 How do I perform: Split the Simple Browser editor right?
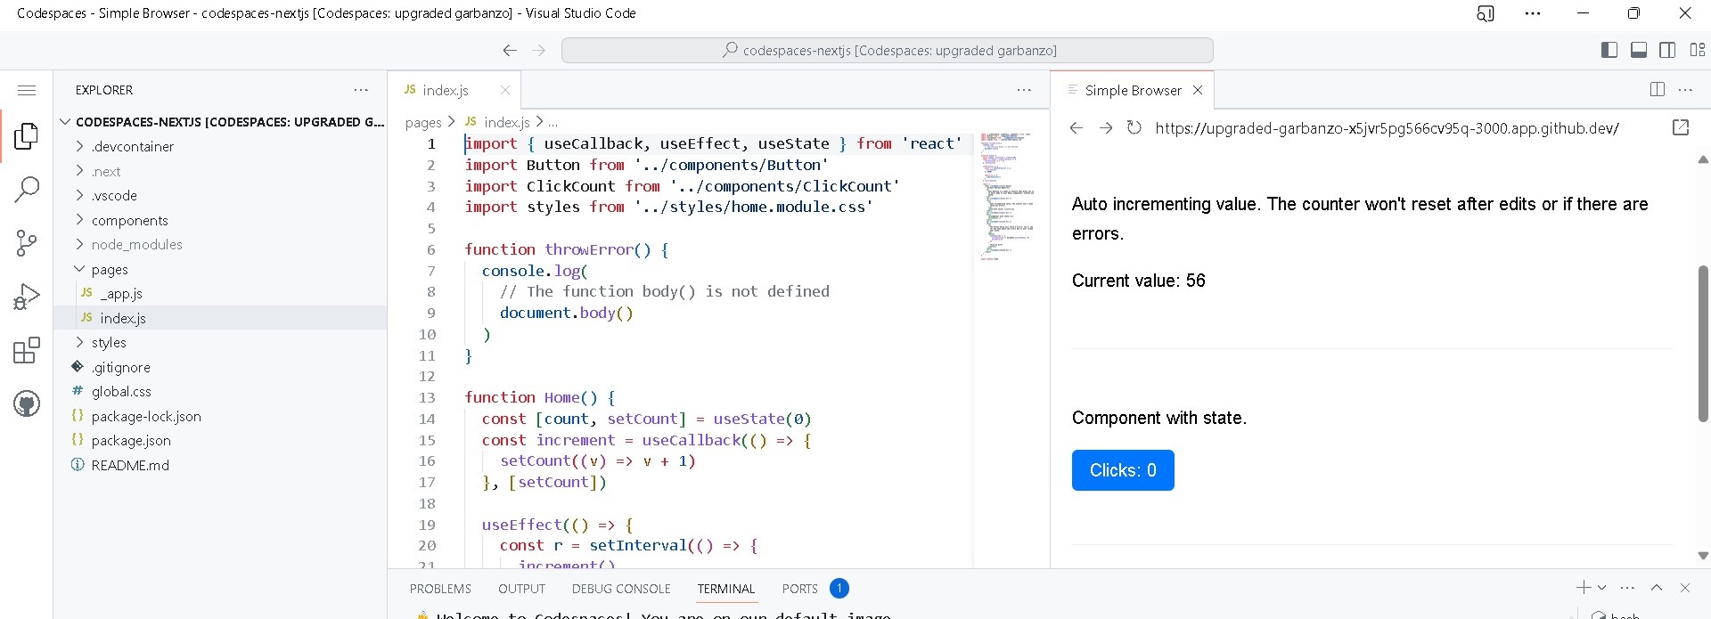click(x=1657, y=90)
